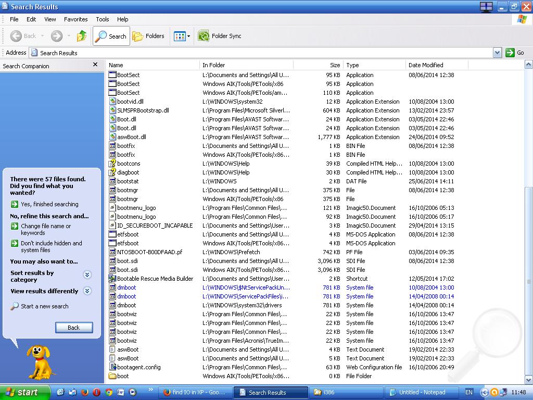Open the View menu
This screenshot has height=400, width=533.
click(50, 19)
